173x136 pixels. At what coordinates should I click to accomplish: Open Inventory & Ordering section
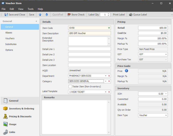pos(21,109)
